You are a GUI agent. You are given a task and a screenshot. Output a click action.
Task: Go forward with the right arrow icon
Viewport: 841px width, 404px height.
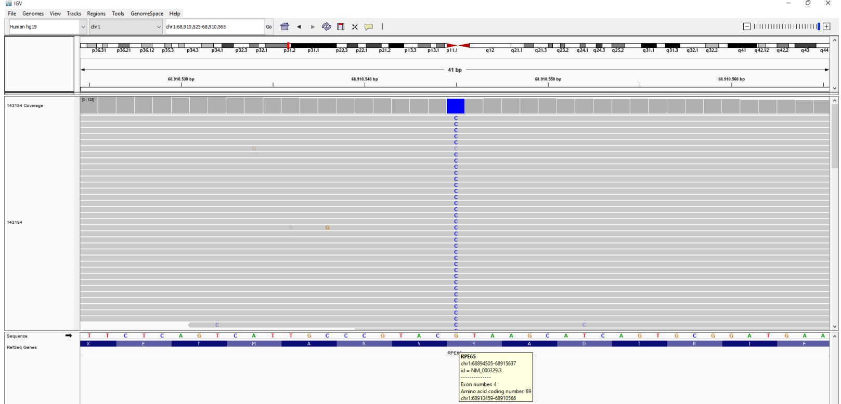(313, 26)
